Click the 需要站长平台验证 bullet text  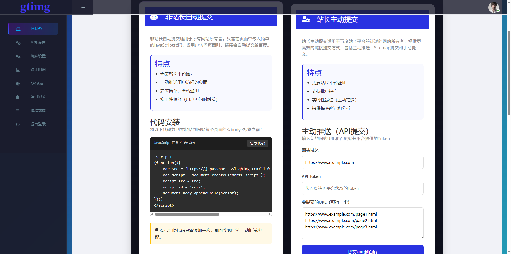coord(329,83)
